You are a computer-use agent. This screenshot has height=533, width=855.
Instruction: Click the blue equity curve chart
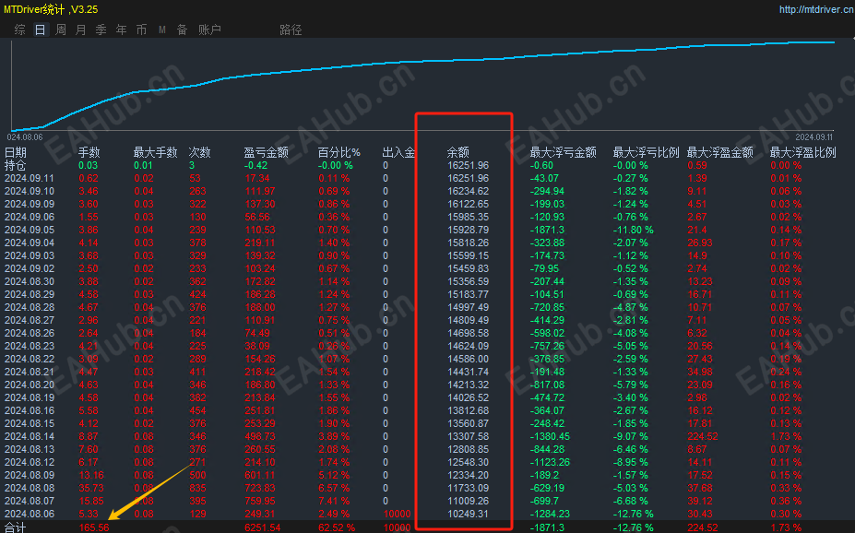(x=422, y=86)
